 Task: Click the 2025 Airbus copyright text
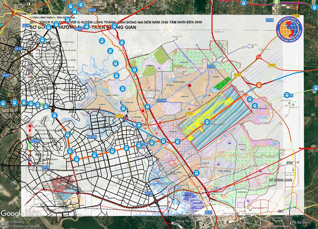12,222
